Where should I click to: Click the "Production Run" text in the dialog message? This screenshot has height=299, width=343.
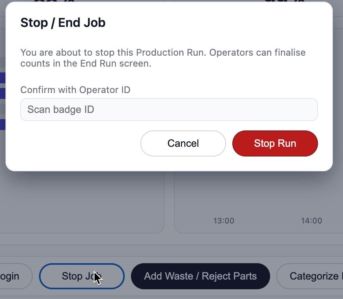(171, 53)
